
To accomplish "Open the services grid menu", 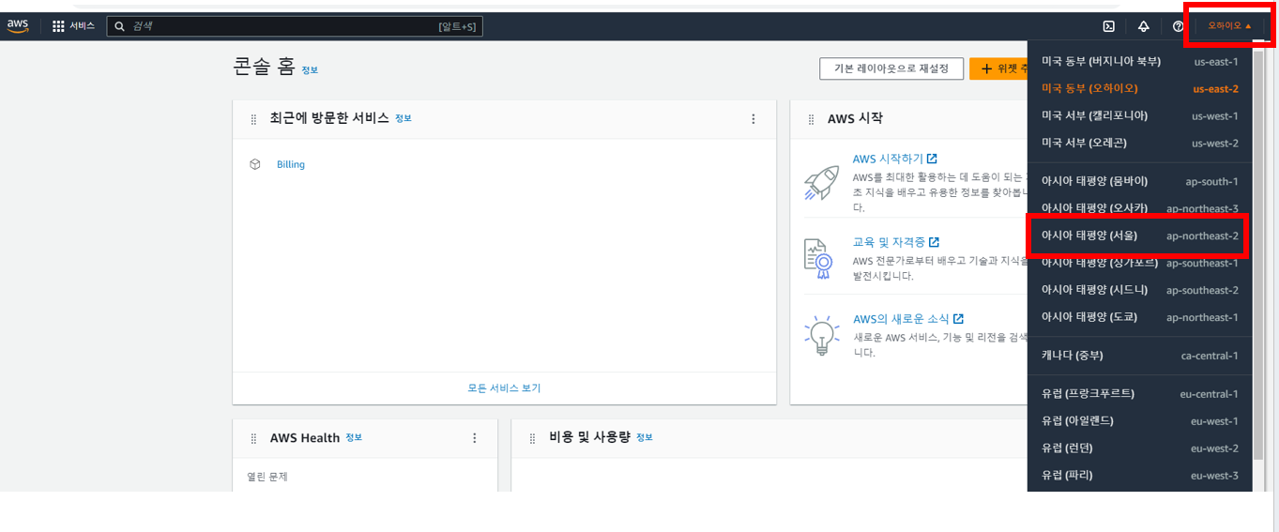I will 58,26.
